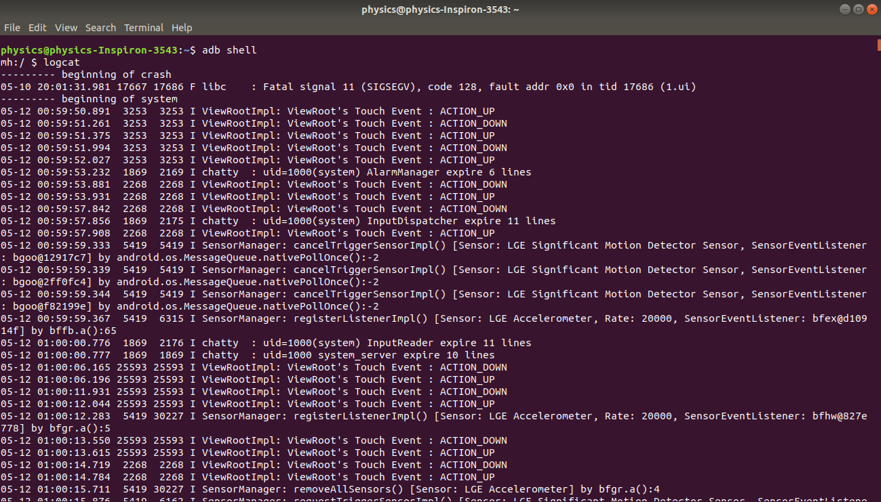This screenshot has height=502, width=881.
Task: Close the terminal window
Action: (871, 9)
